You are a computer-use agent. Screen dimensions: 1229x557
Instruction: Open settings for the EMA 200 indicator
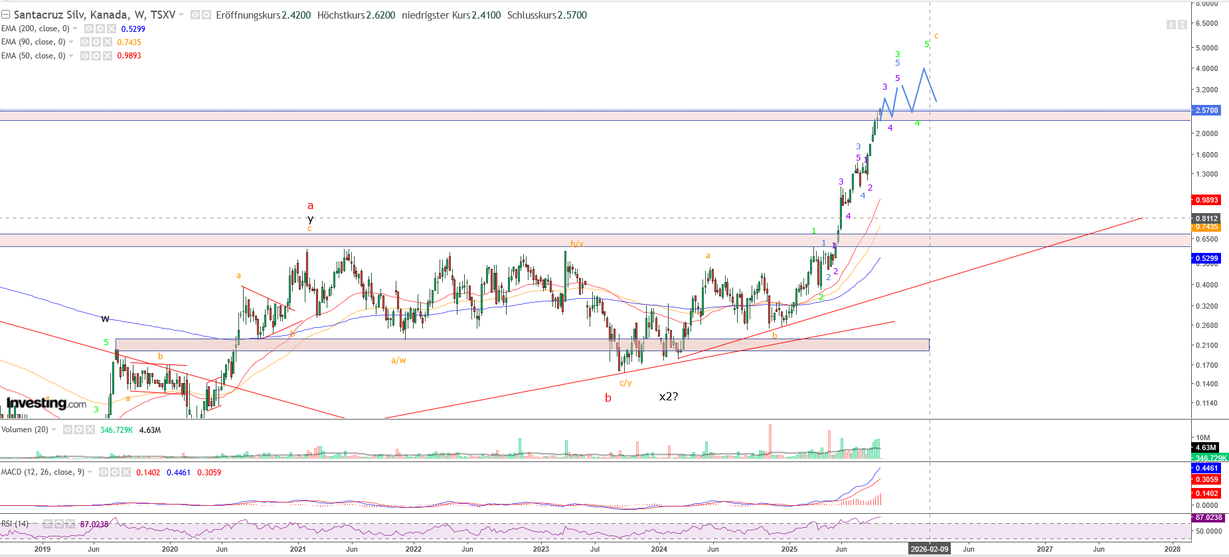[x=100, y=29]
